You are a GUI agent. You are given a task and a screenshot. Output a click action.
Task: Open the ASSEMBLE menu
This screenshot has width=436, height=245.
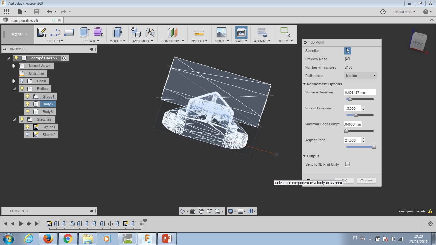click(x=142, y=41)
